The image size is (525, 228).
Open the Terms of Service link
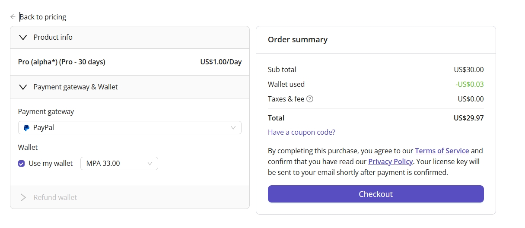(x=442, y=151)
